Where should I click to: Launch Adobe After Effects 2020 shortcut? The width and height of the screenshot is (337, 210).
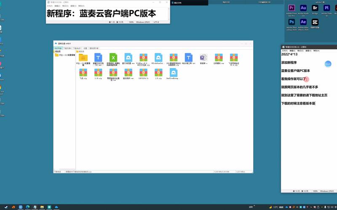(303, 22)
